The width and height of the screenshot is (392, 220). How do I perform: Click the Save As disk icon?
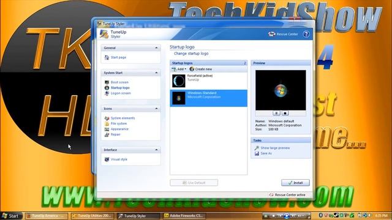tap(257, 153)
